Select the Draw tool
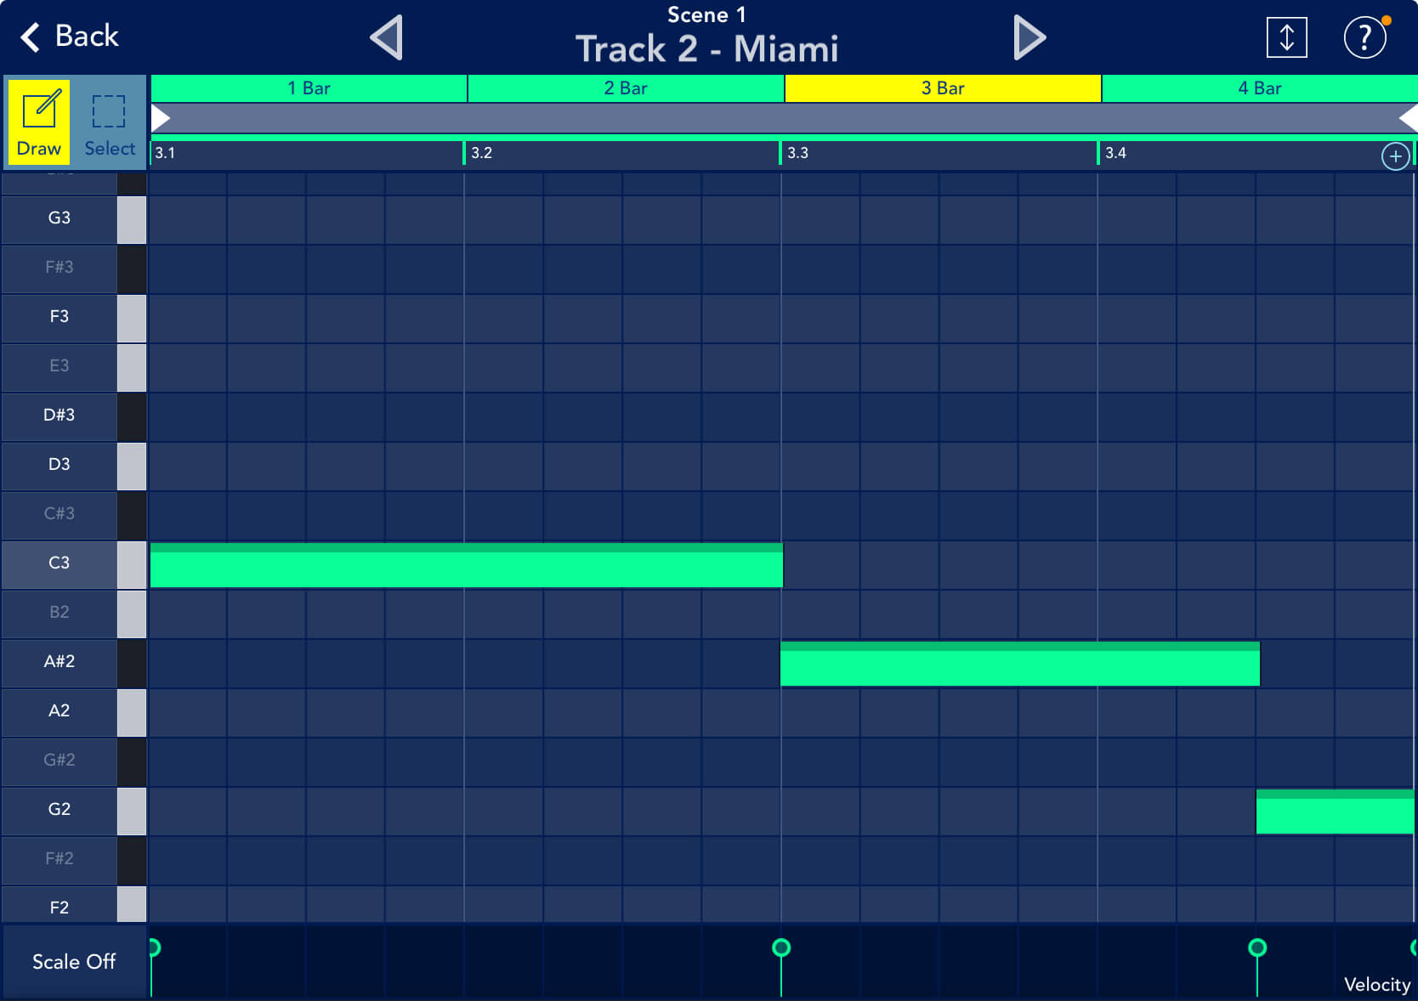 (x=39, y=122)
